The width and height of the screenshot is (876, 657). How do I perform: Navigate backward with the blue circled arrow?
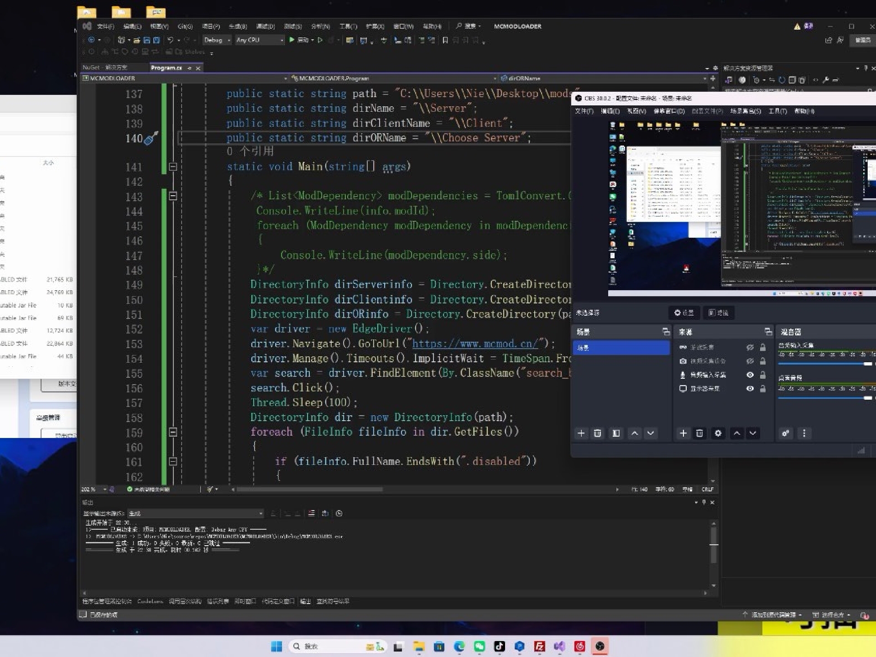(91, 40)
